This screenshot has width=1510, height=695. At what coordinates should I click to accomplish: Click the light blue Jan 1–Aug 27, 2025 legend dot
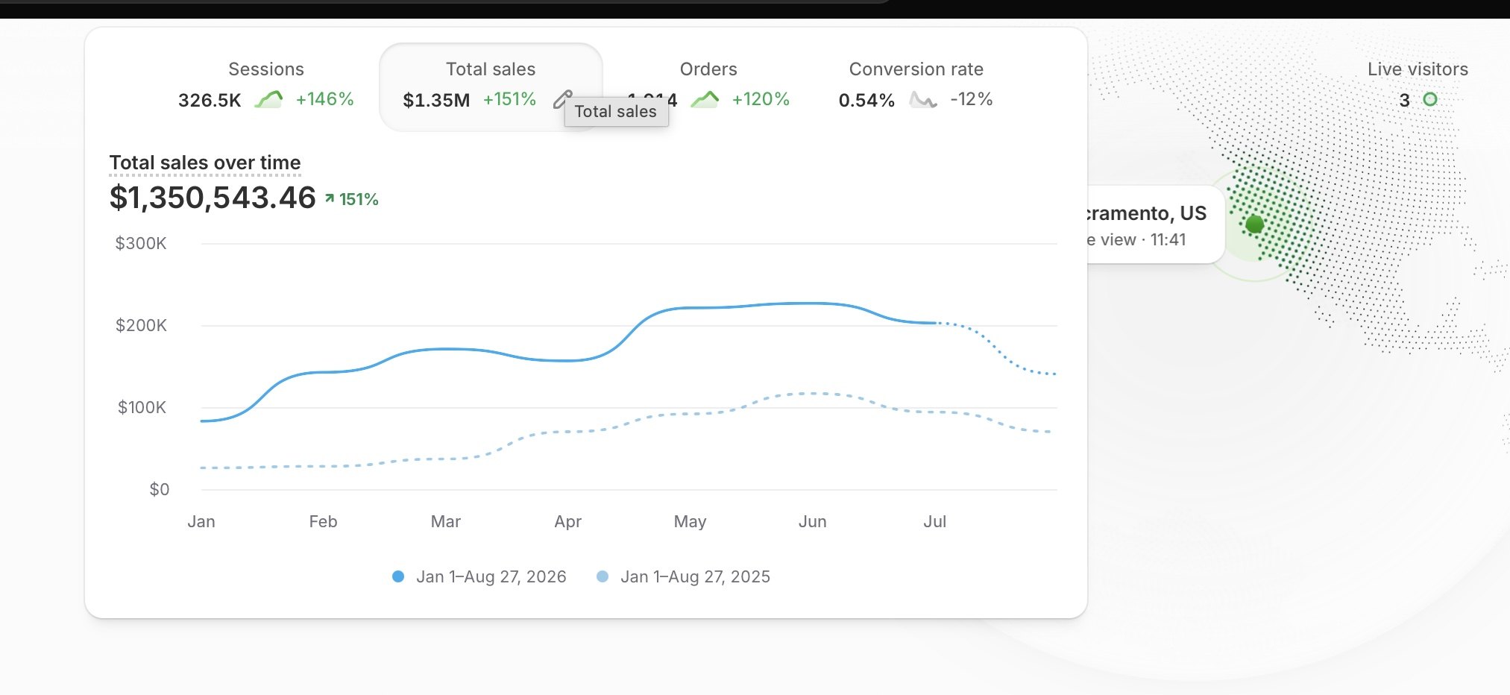point(603,576)
